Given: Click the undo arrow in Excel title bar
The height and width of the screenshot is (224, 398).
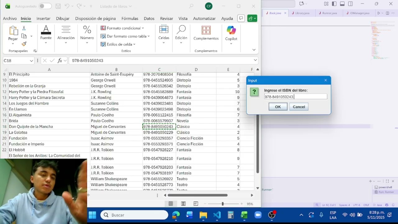Looking at the screenshot, I should [x=67, y=6].
